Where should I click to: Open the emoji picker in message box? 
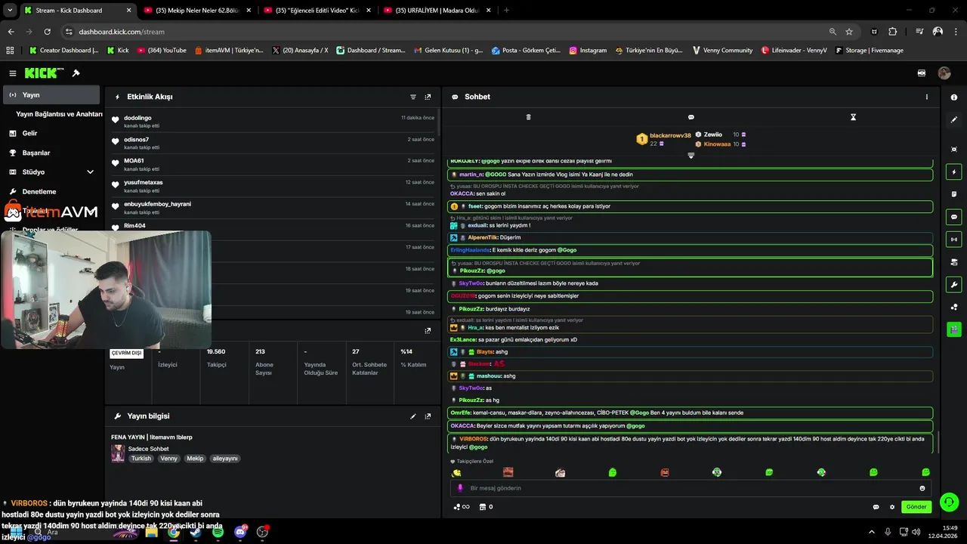(x=922, y=488)
